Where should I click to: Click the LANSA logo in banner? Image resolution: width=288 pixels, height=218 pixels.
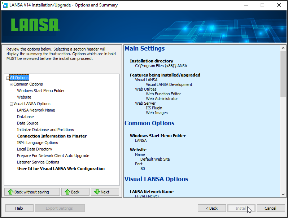tap(35, 25)
